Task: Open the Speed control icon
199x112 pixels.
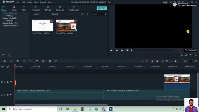Action: click(x=37, y=61)
